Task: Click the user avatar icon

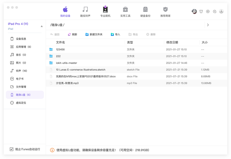Action: pos(194,12)
